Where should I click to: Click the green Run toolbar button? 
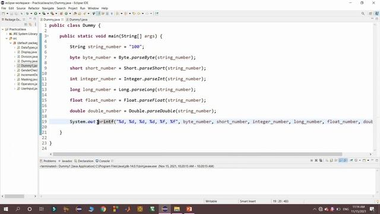click(36, 14)
